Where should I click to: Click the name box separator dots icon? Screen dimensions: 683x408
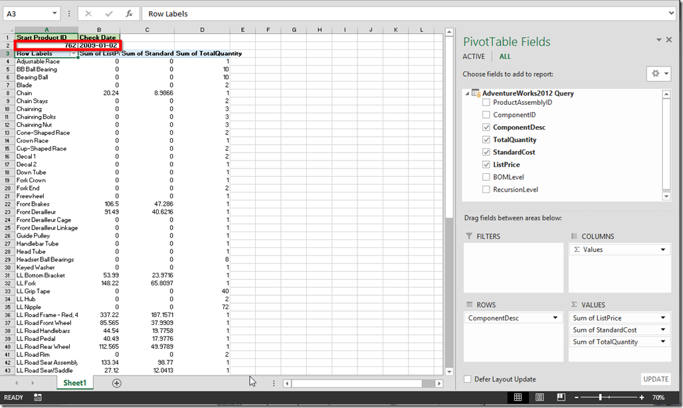69,14
